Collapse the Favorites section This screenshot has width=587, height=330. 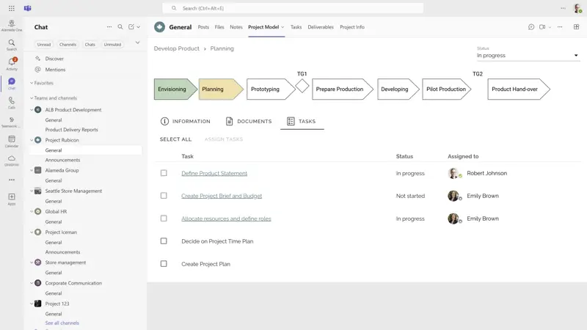coord(32,83)
